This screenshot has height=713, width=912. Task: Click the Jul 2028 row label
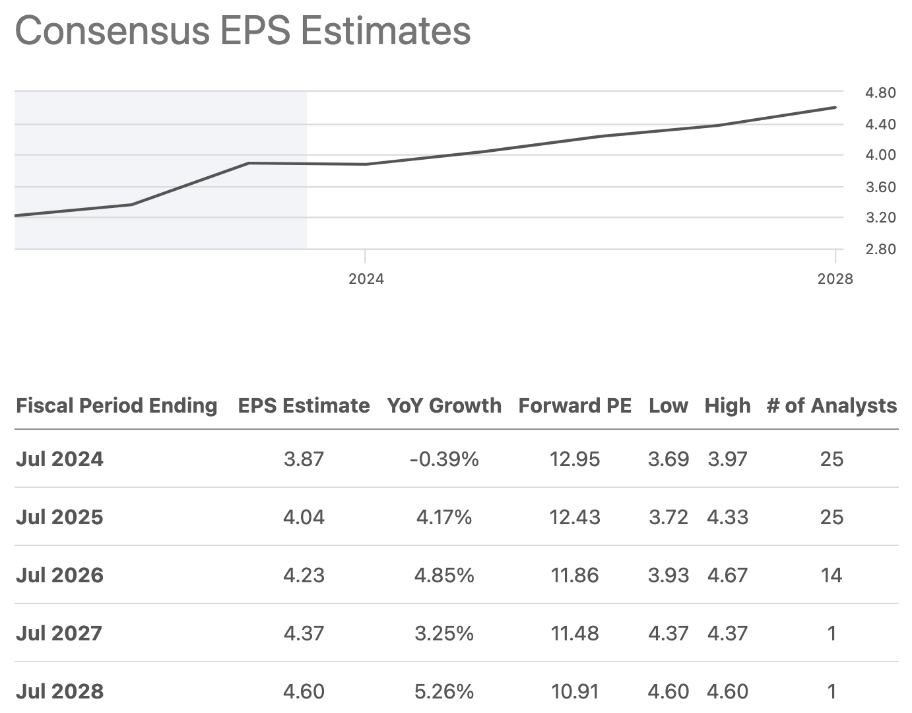point(59,691)
